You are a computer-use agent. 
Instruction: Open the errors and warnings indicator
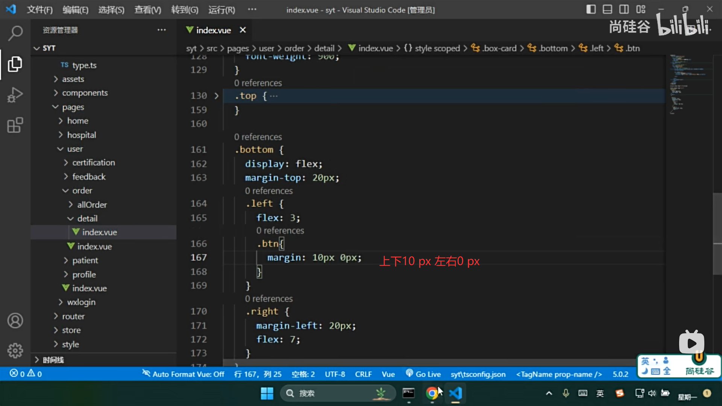26,374
